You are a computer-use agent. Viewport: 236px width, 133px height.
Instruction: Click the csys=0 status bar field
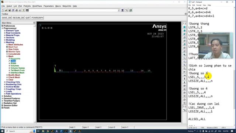pos(114,127)
